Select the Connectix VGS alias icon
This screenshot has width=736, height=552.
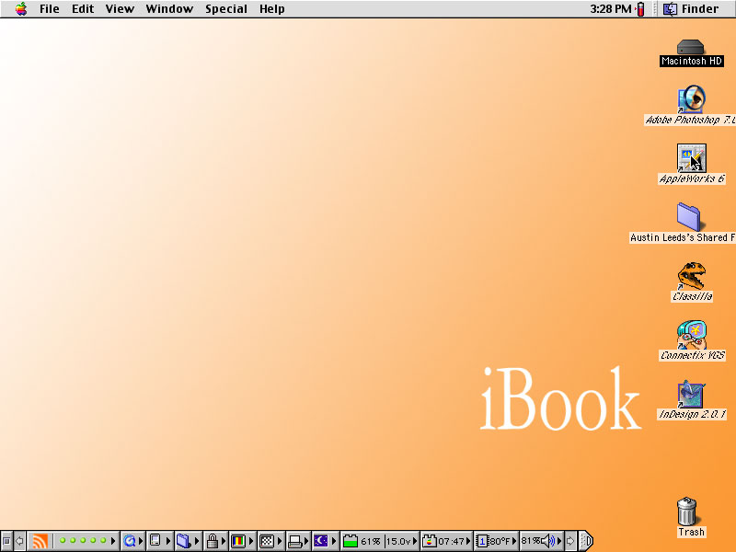click(x=692, y=335)
